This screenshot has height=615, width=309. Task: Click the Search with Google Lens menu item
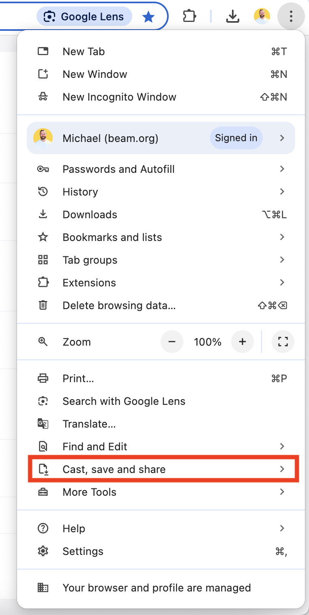124,401
